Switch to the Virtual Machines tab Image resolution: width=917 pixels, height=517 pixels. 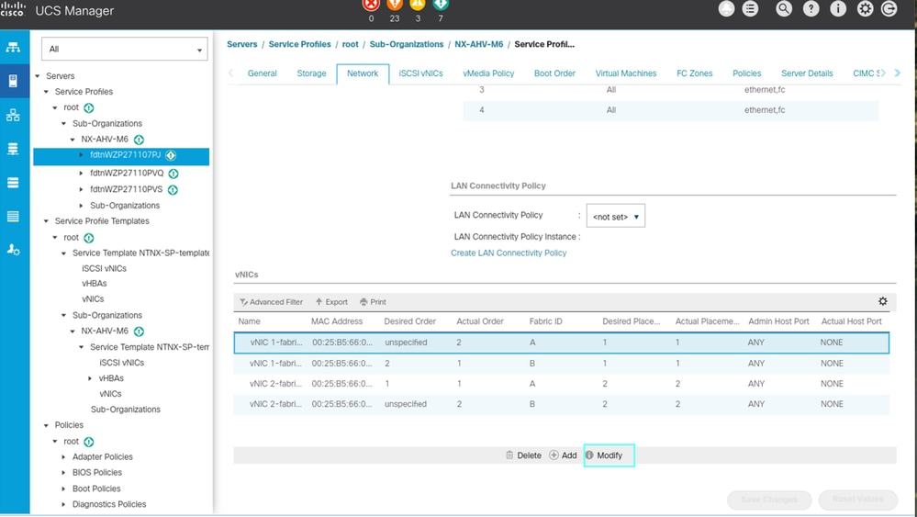[x=626, y=73]
